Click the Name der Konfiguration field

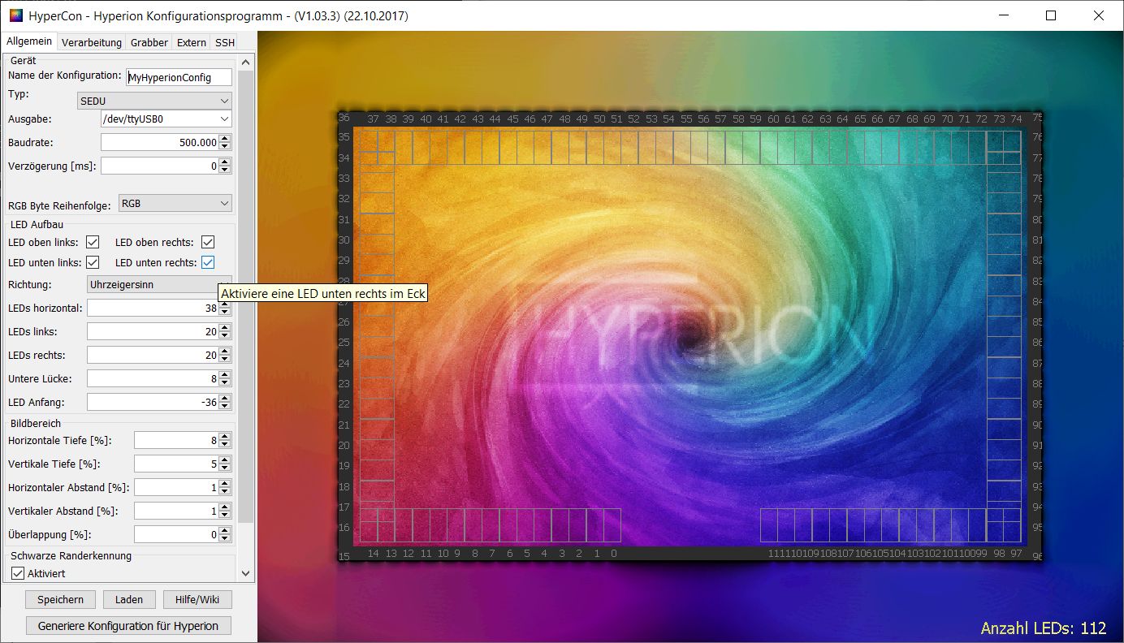point(179,77)
